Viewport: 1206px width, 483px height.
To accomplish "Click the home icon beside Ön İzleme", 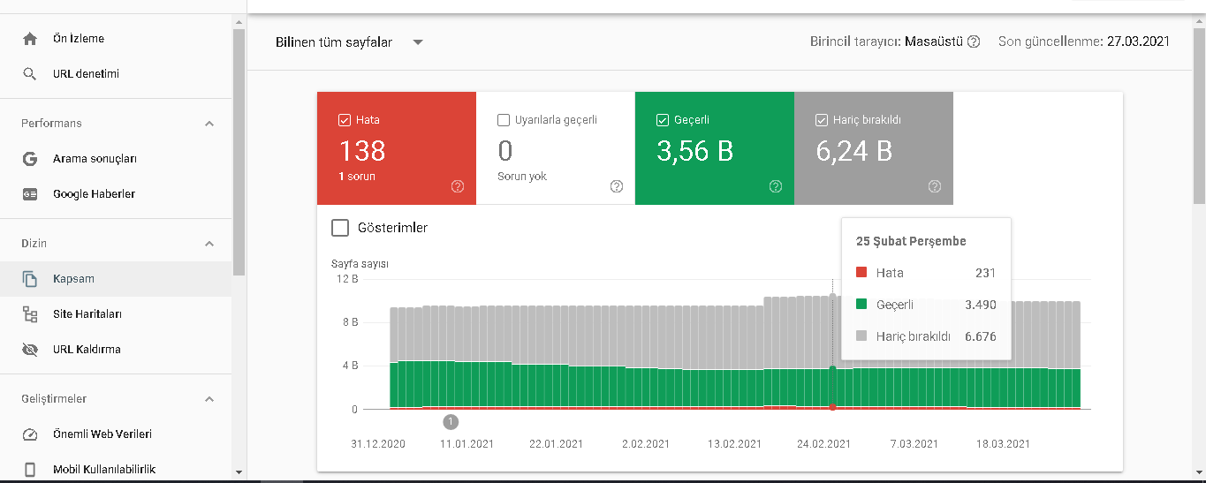I will (30, 39).
